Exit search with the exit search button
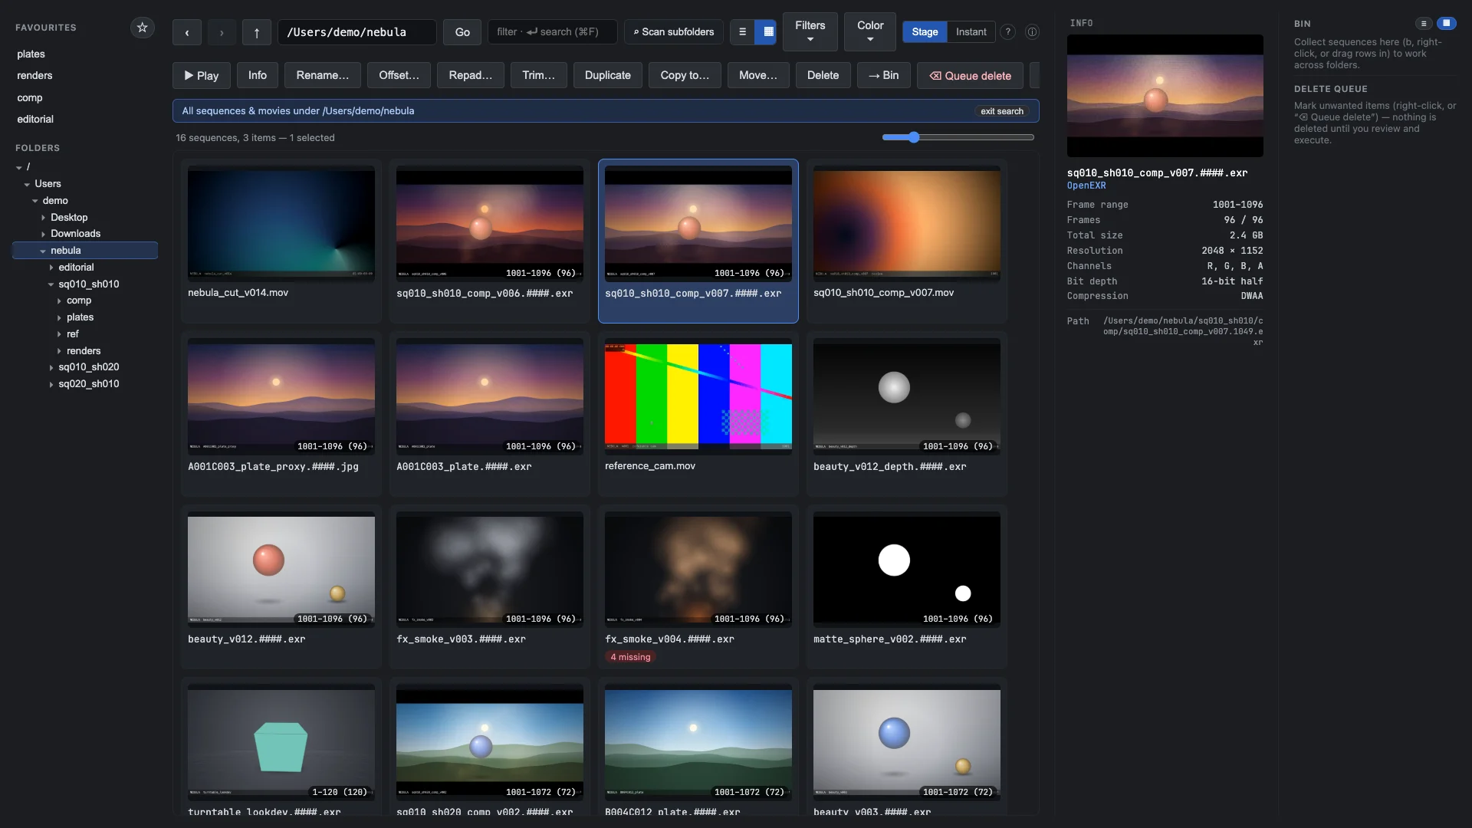 [1002, 111]
